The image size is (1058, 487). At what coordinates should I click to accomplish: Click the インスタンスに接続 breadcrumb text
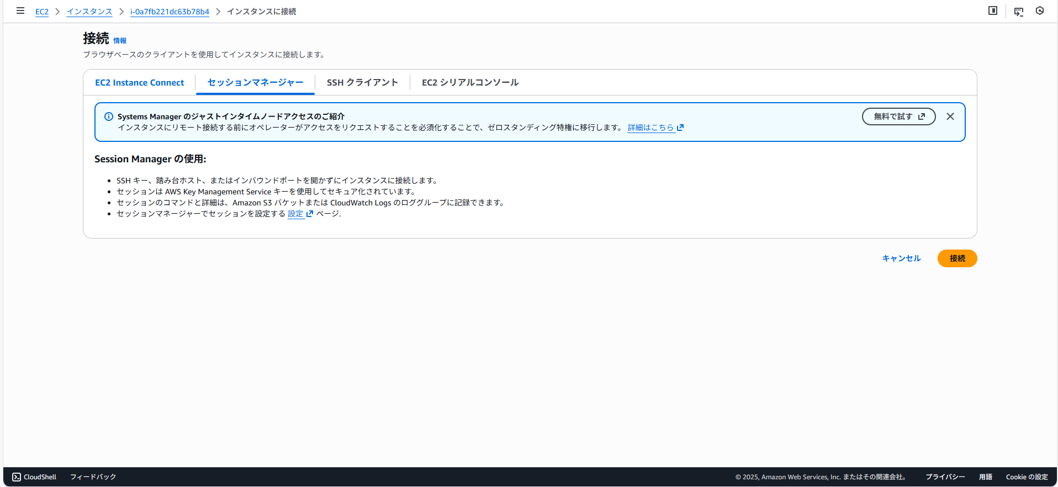[261, 12]
